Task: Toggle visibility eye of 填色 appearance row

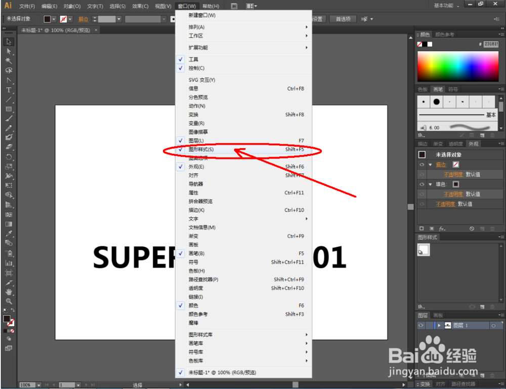Action: (x=422, y=184)
